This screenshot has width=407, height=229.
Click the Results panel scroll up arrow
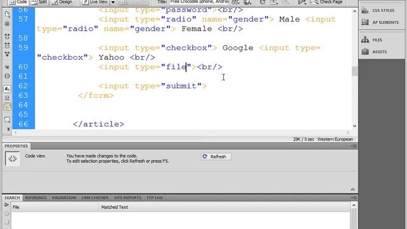[354, 205]
